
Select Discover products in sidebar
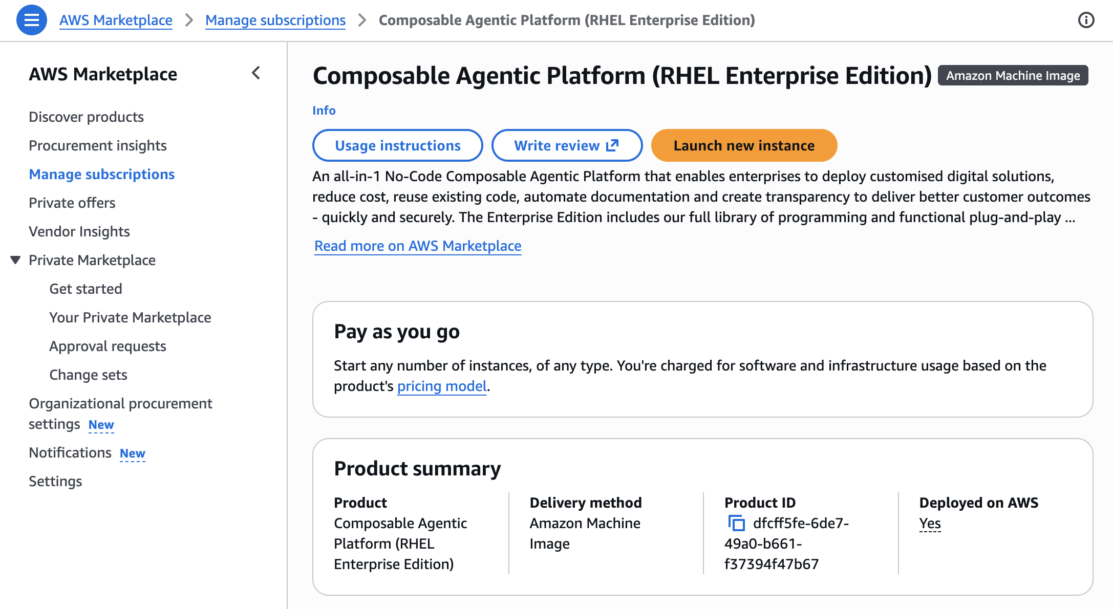coord(86,117)
